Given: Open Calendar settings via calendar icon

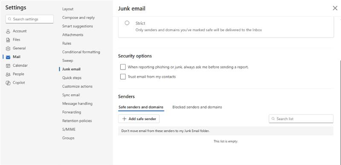Looking at the screenshot, I should (x=8, y=66).
